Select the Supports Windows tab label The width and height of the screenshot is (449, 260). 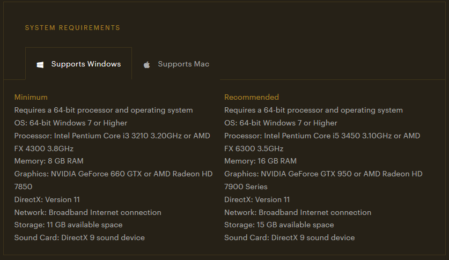pyautogui.click(x=86, y=64)
